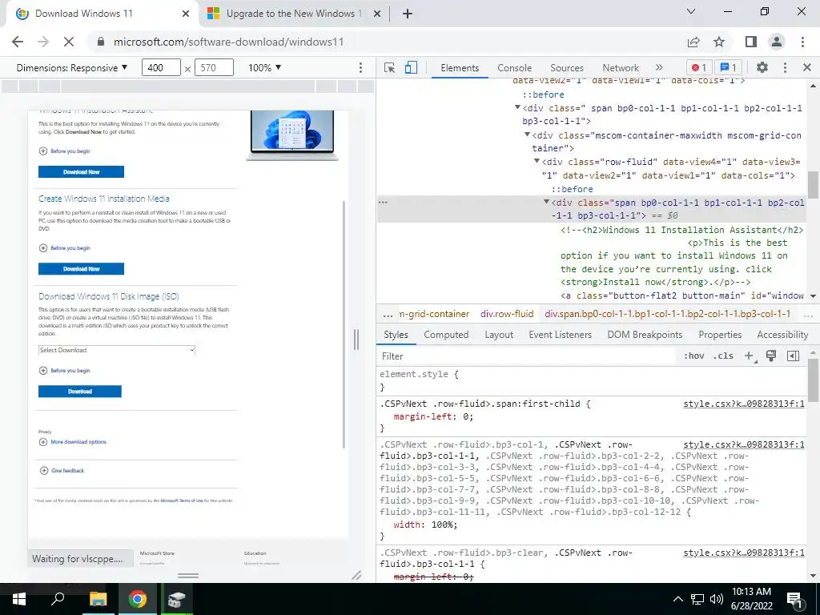Expand Give feedback section
This screenshot has width=820, height=615.
pos(62,471)
